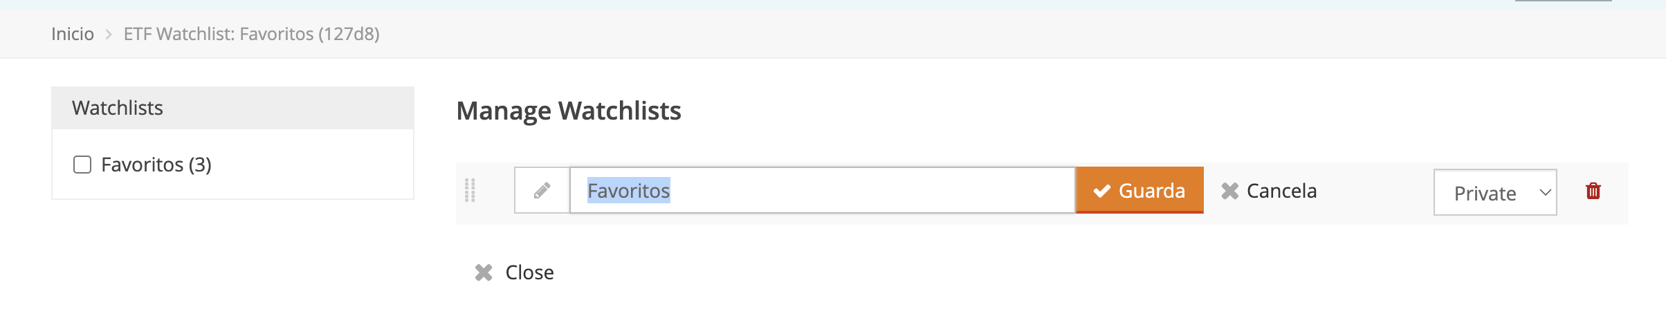1666x336 pixels.
Task: Cancel the rename with Cancela
Action: coord(1269,191)
